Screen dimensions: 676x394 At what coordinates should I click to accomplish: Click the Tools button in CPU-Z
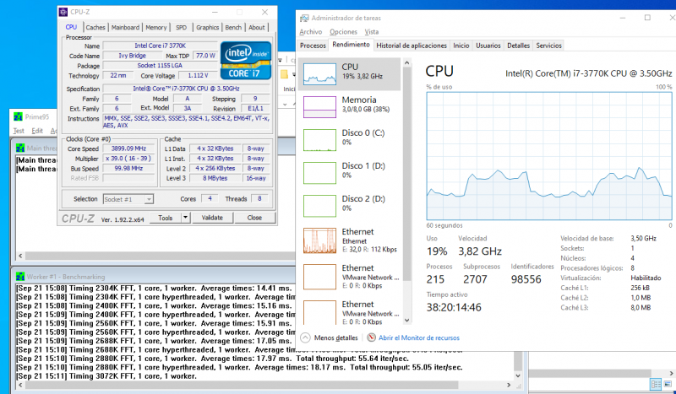pos(165,218)
